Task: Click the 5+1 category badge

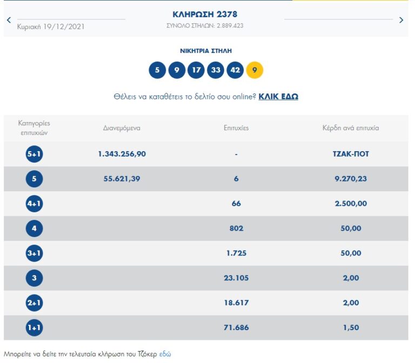Action: click(34, 154)
